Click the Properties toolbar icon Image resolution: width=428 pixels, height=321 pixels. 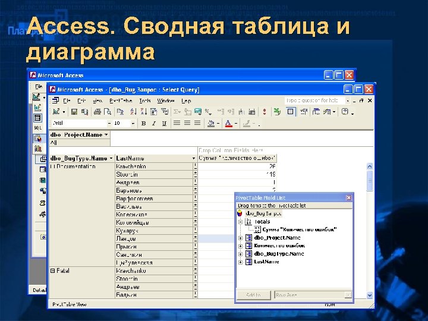303,112
